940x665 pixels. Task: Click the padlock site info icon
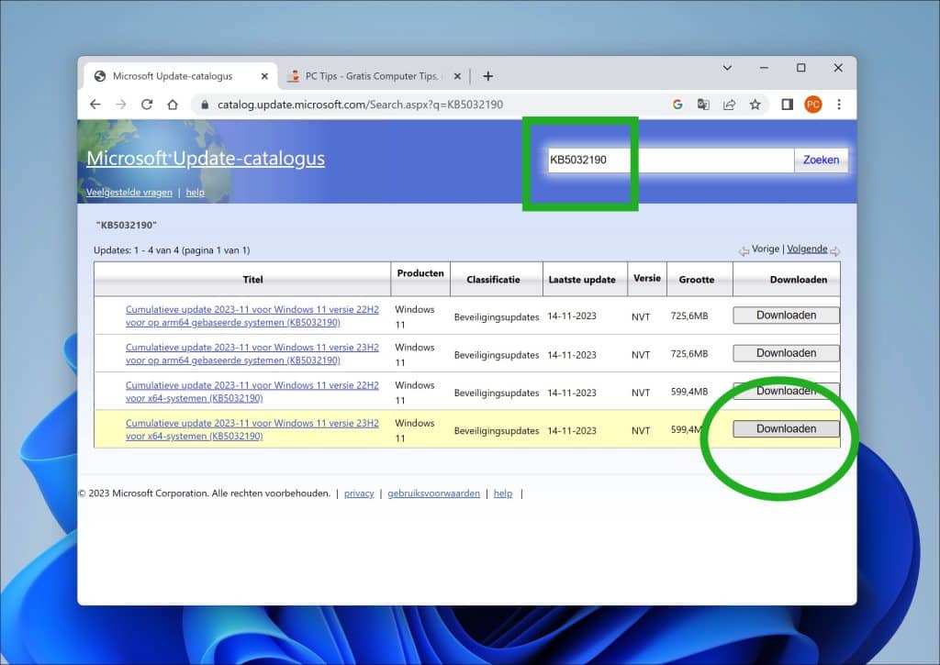tap(205, 105)
